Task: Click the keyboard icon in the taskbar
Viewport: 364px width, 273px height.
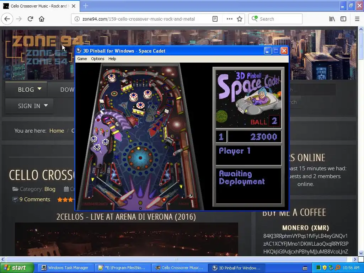Action: click(x=305, y=268)
